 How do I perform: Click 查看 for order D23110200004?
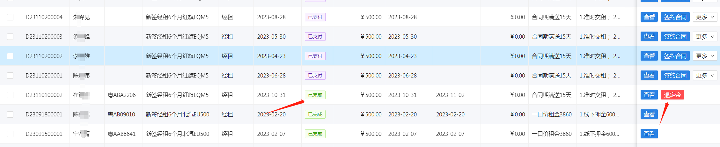(x=649, y=17)
